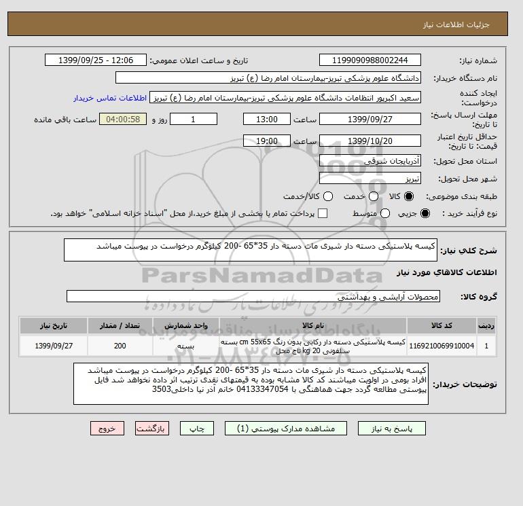
Task: Click the خروج exit button
Action: [x=107, y=429]
